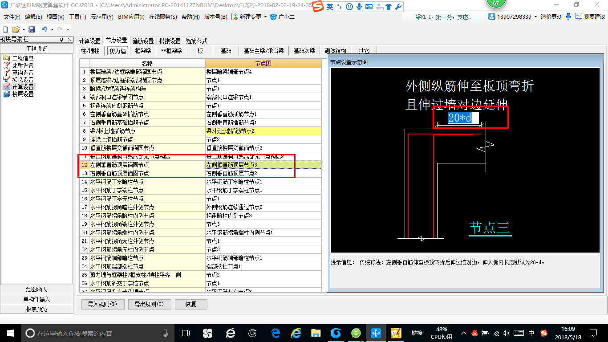Click the 恢复 button
The height and width of the screenshot is (342, 608).
point(191,304)
